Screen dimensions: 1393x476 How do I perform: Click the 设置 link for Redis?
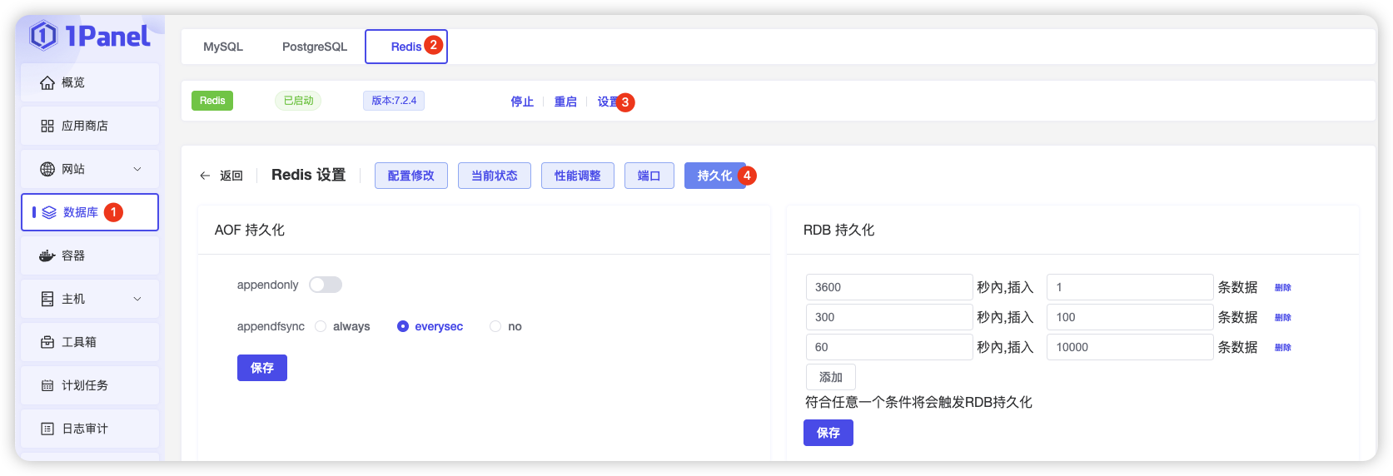608,102
